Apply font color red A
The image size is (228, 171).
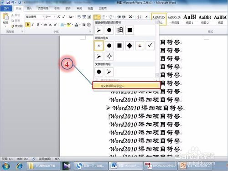[77, 25]
